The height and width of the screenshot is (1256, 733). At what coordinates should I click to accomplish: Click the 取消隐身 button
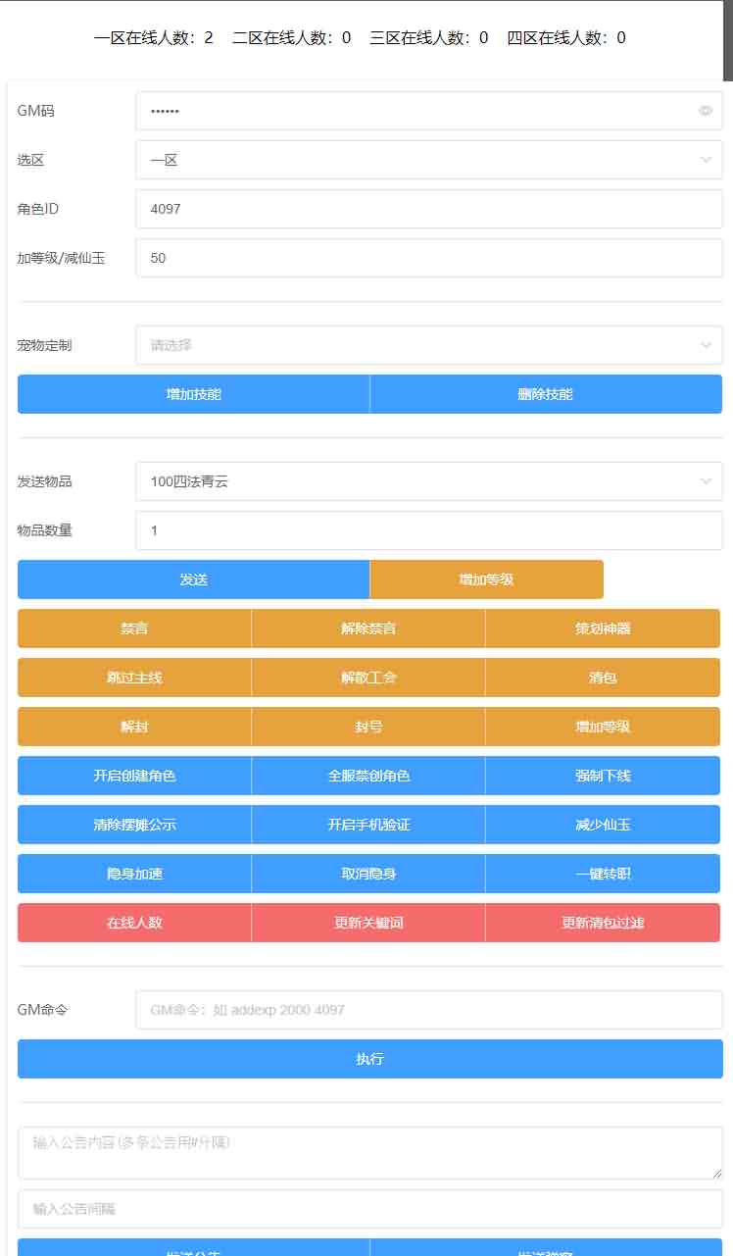(368, 874)
